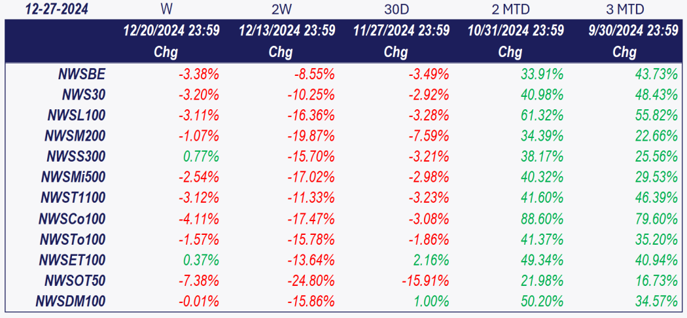This screenshot has width=687, height=318.
Task: Click the NWSL100 index name
Action: point(77,115)
